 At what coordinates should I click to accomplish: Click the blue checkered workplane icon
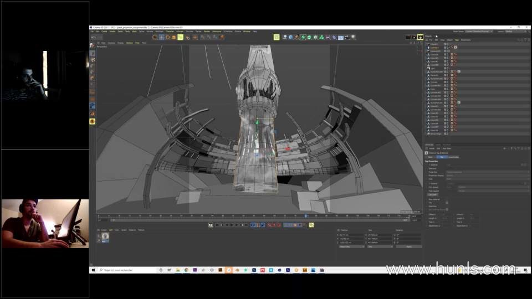pos(93,106)
